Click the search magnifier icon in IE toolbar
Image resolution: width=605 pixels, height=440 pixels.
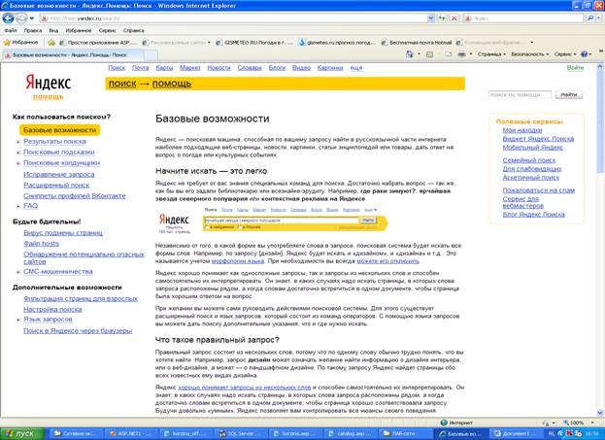[x=590, y=18]
